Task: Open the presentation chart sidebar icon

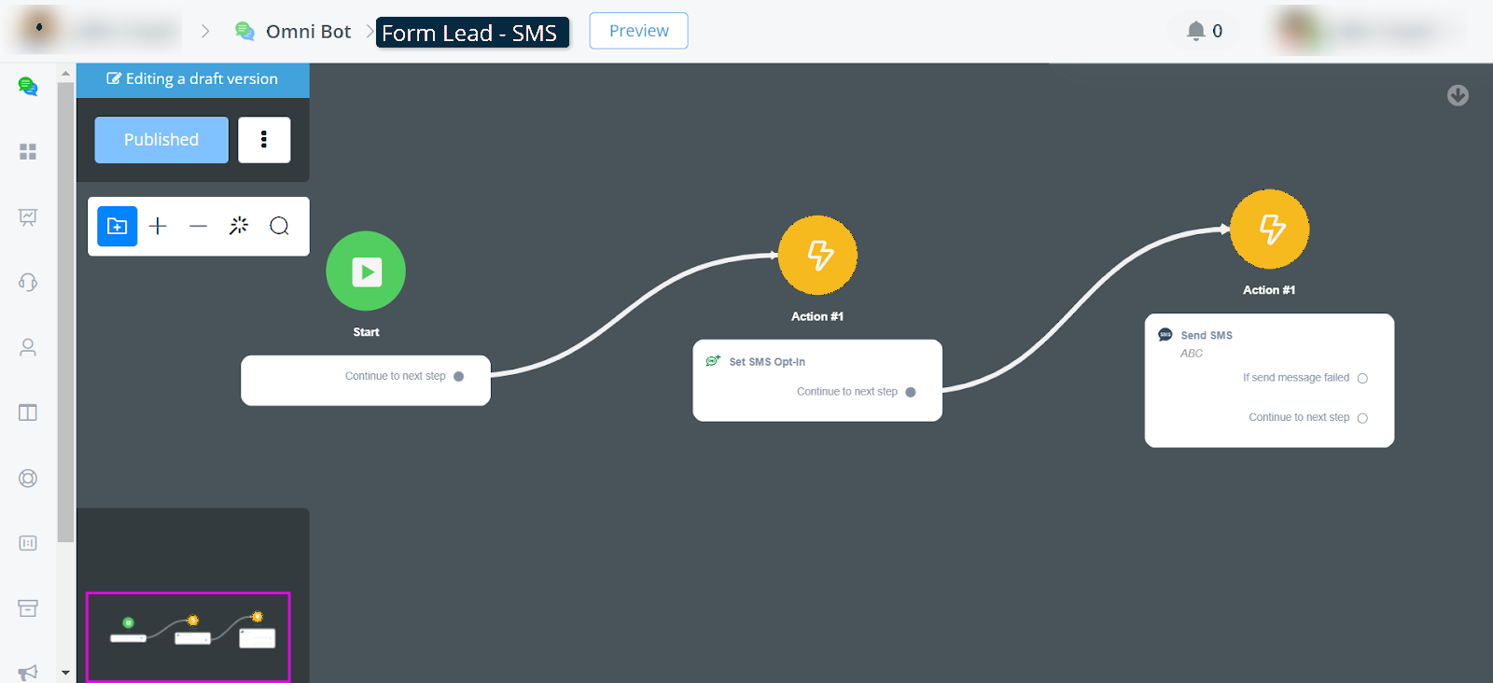Action: pyautogui.click(x=28, y=216)
